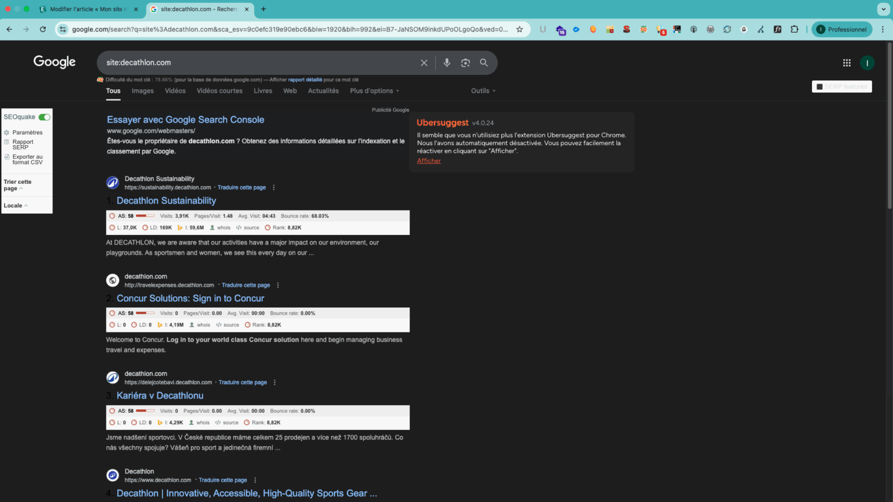Select the Web tab
This screenshot has height=502, width=893.
click(x=290, y=91)
